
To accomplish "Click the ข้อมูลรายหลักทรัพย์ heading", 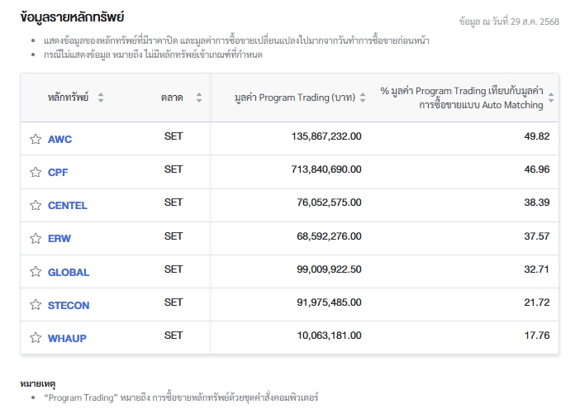I will (x=72, y=17).
